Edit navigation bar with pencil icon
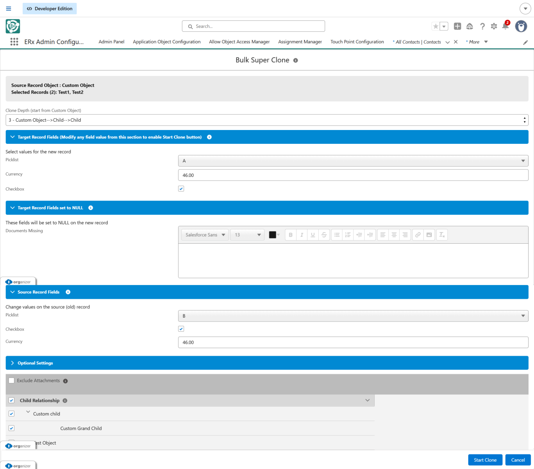 click(525, 42)
